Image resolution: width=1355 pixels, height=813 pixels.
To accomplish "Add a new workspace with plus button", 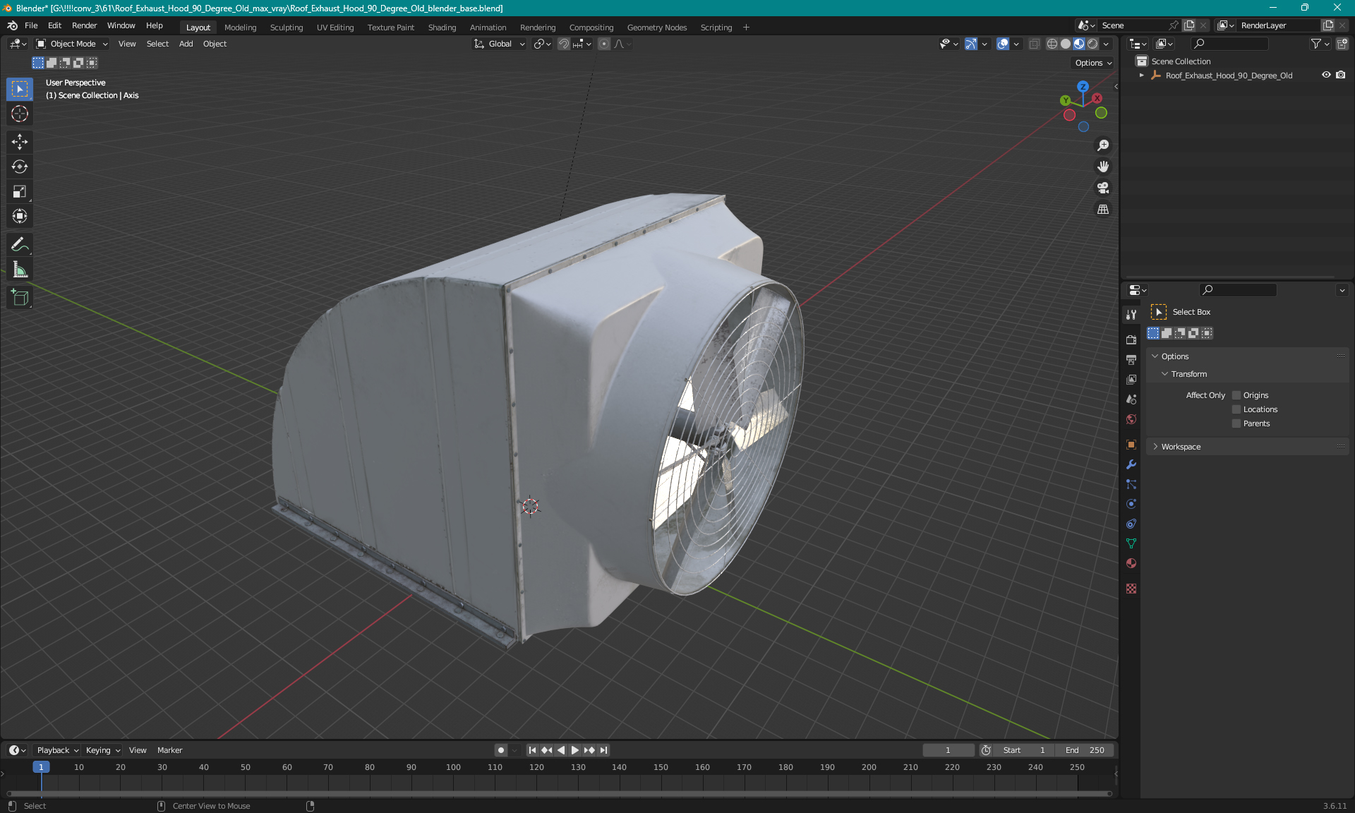I will pyautogui.click(x=746, y=28).
